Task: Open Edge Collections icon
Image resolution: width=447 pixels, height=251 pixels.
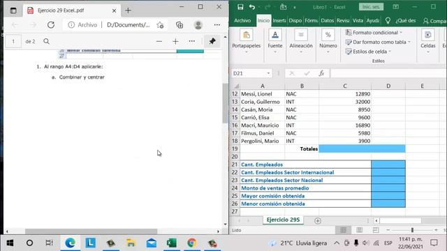Action: point(179,25)
